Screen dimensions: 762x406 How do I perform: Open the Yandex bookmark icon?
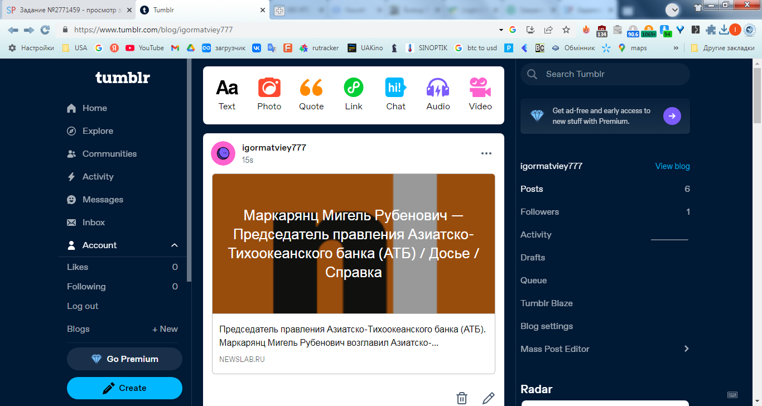click(x=114, y=48)
